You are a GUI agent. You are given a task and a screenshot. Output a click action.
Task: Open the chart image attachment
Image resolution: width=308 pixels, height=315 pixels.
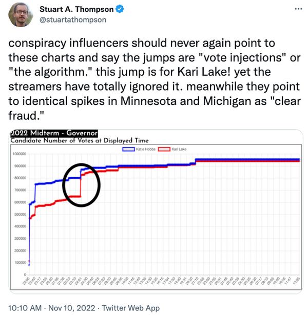pos(156,212)
